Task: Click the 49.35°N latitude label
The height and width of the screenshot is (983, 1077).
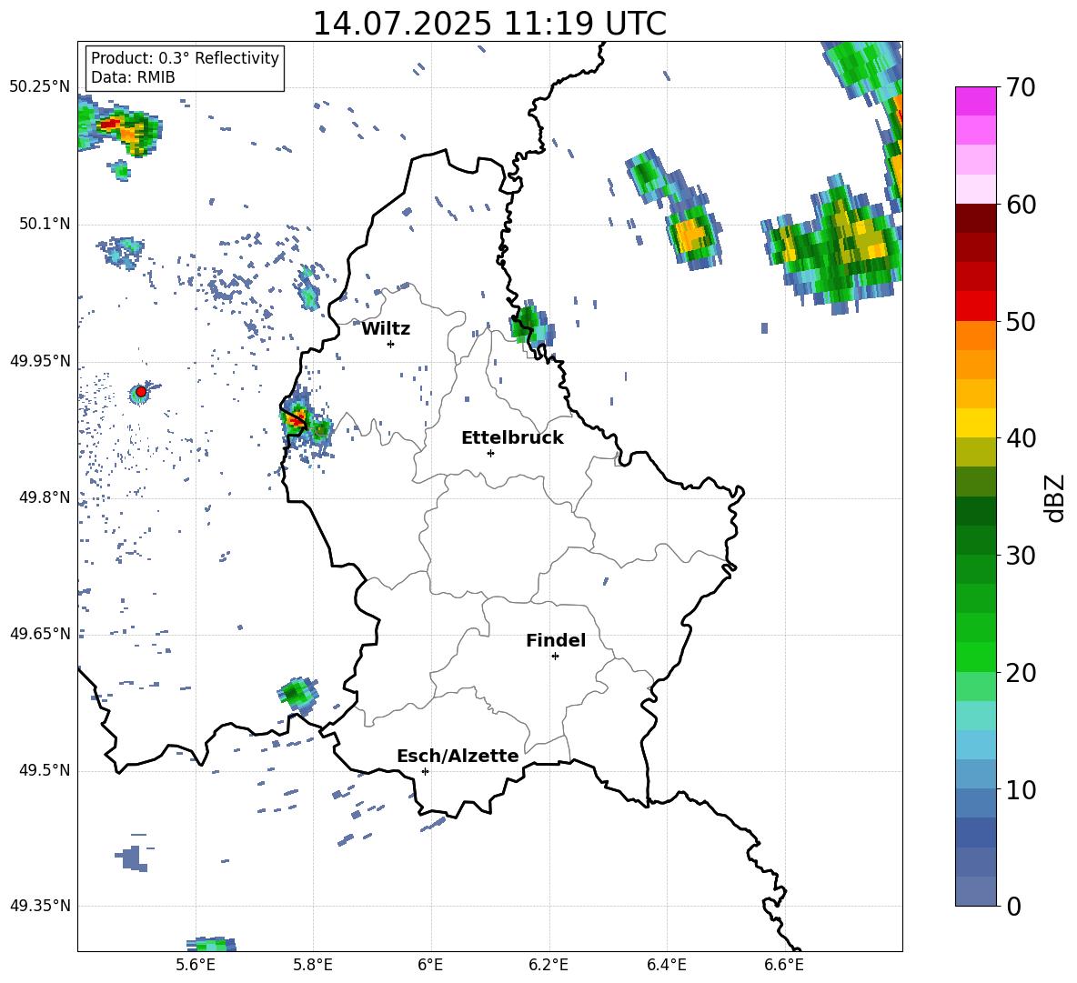Action: [40, 906]
